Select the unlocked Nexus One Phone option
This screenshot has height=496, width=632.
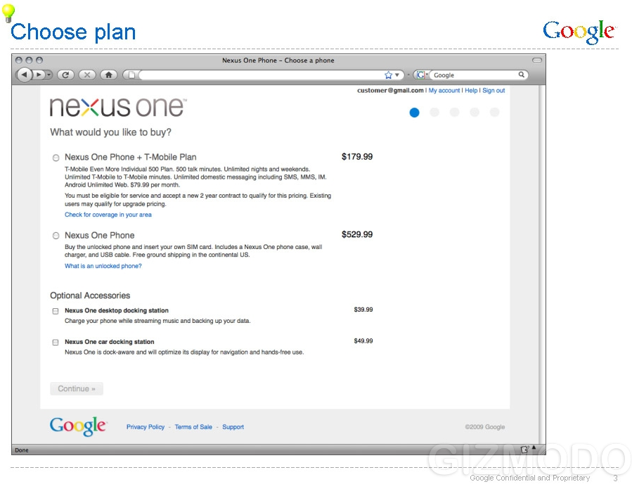56,236
